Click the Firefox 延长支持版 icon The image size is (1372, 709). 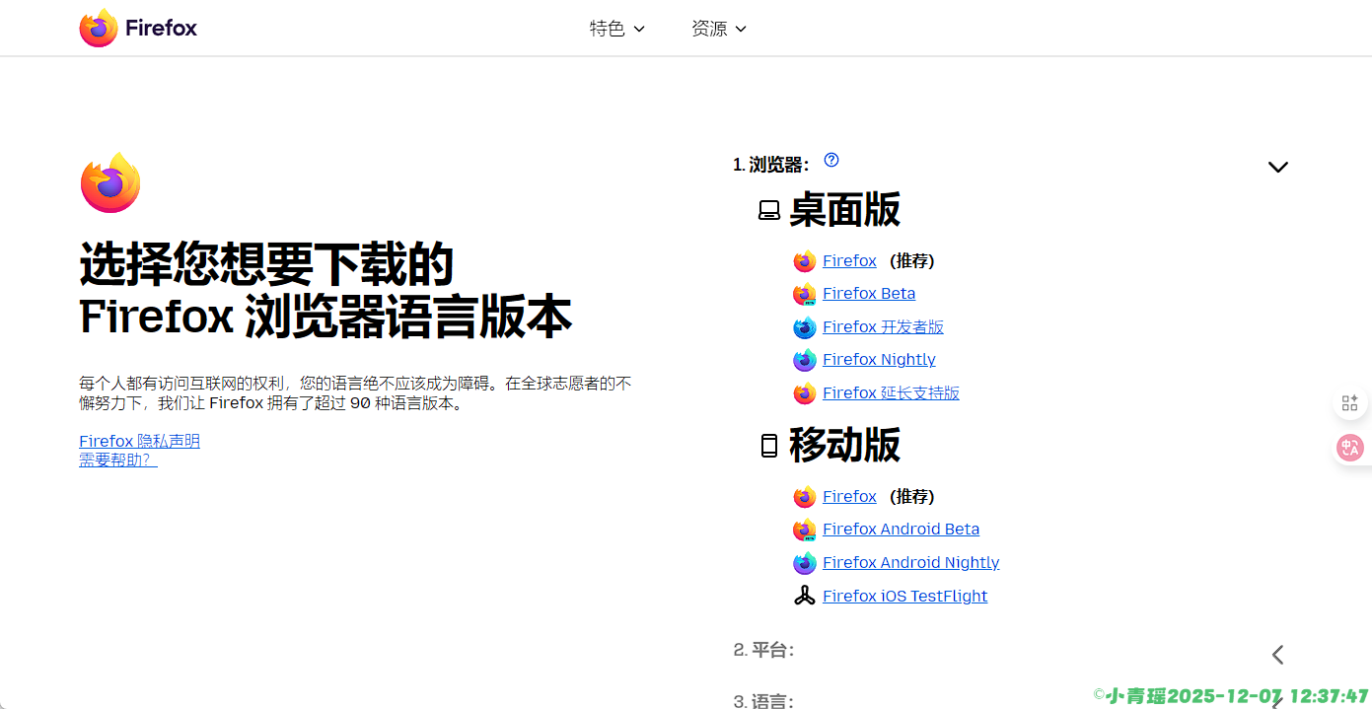(x=805, y=393)
